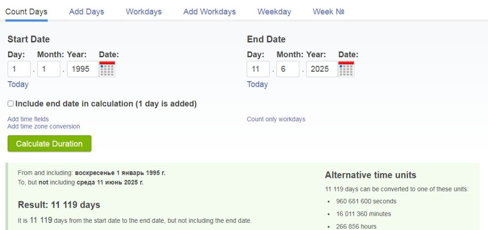This screenshot has width=488, height=230.
Task: Set Start Date to Today link
Action: [x=18, y=84]
